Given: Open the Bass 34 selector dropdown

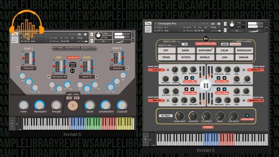Looking at the screenshot, I should 157,100.
